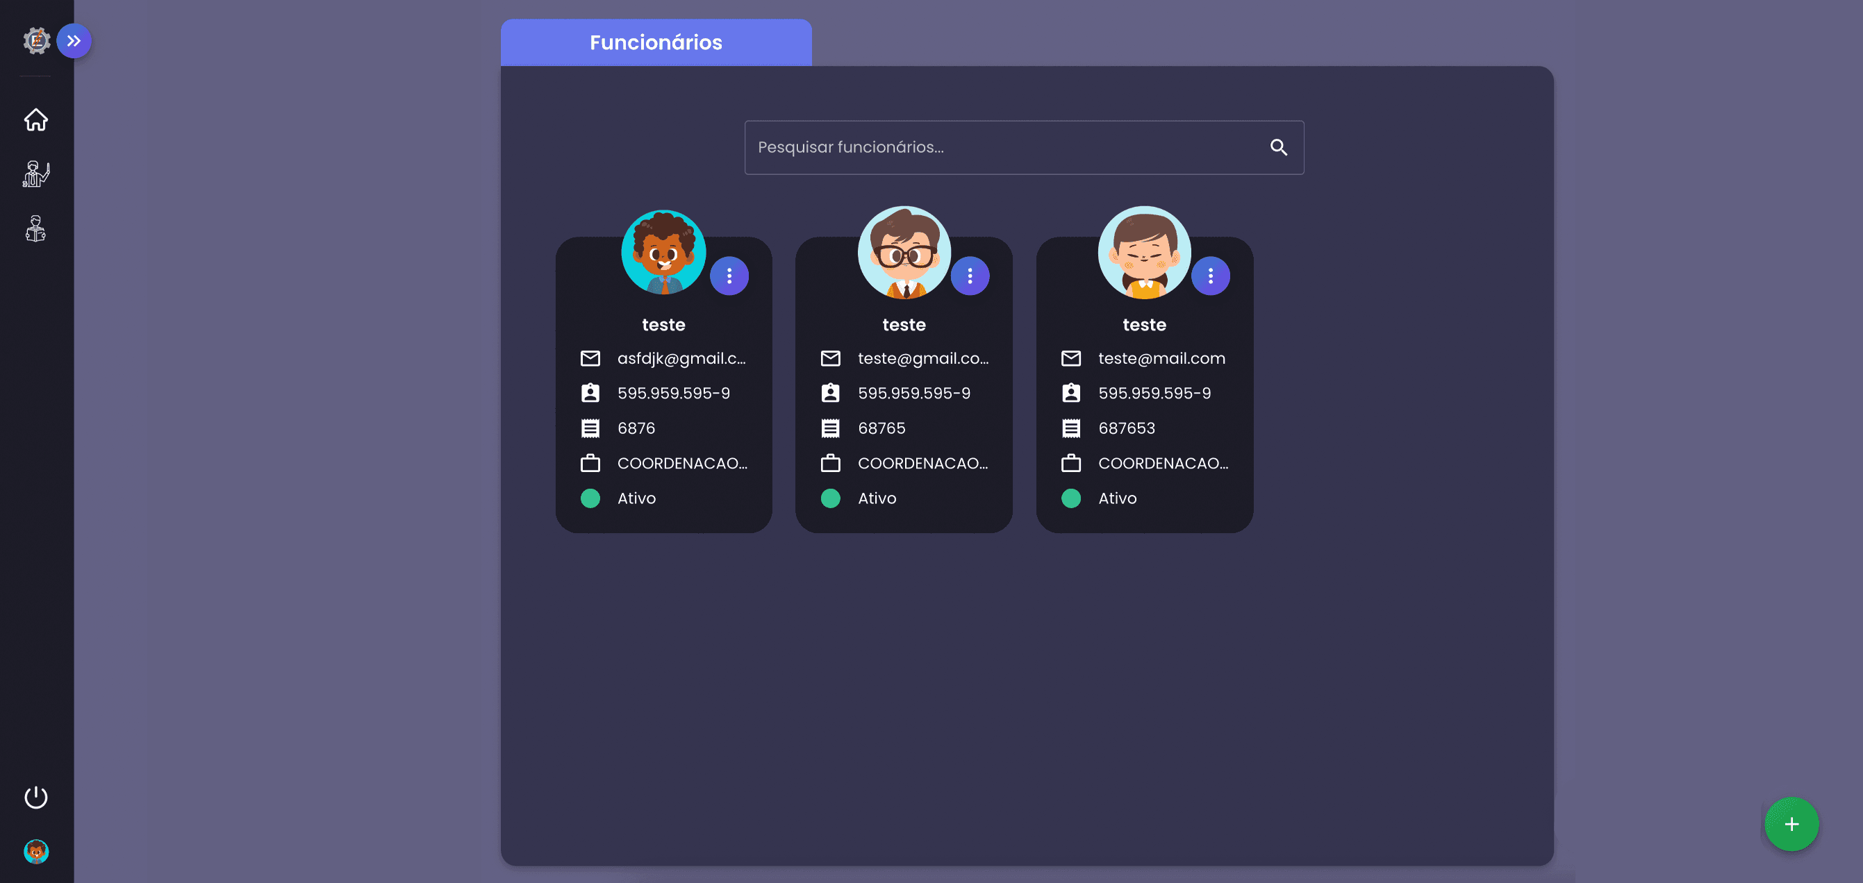Image resolution: width=1863 pixels, height=883 pixels.
Task: Open options menu for teste@gmail.co employee
Action: coord(970,276)
